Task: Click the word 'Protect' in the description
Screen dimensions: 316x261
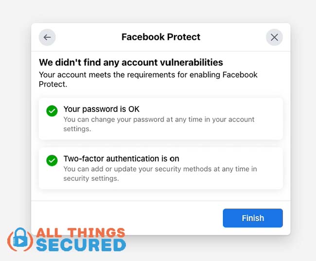Action: coord(53,84)
